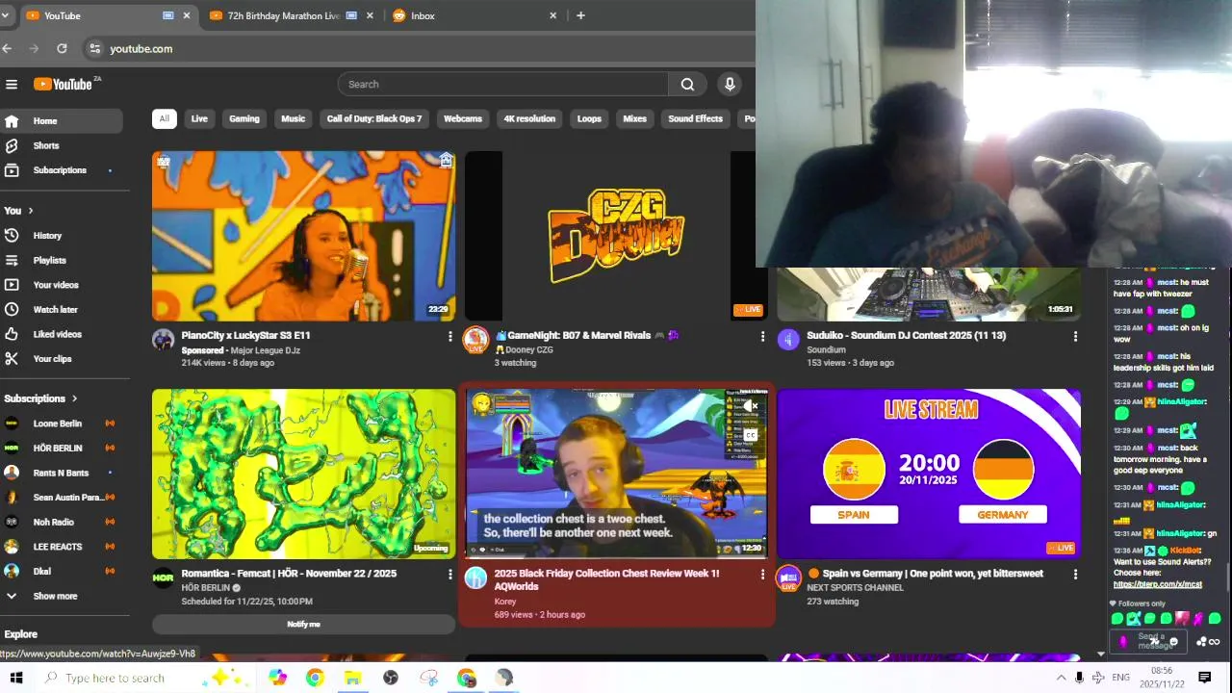This screenshot has height=693, width=1232.
Task: Toggle captions on the hovered video preview
Action: coord(751,435)
